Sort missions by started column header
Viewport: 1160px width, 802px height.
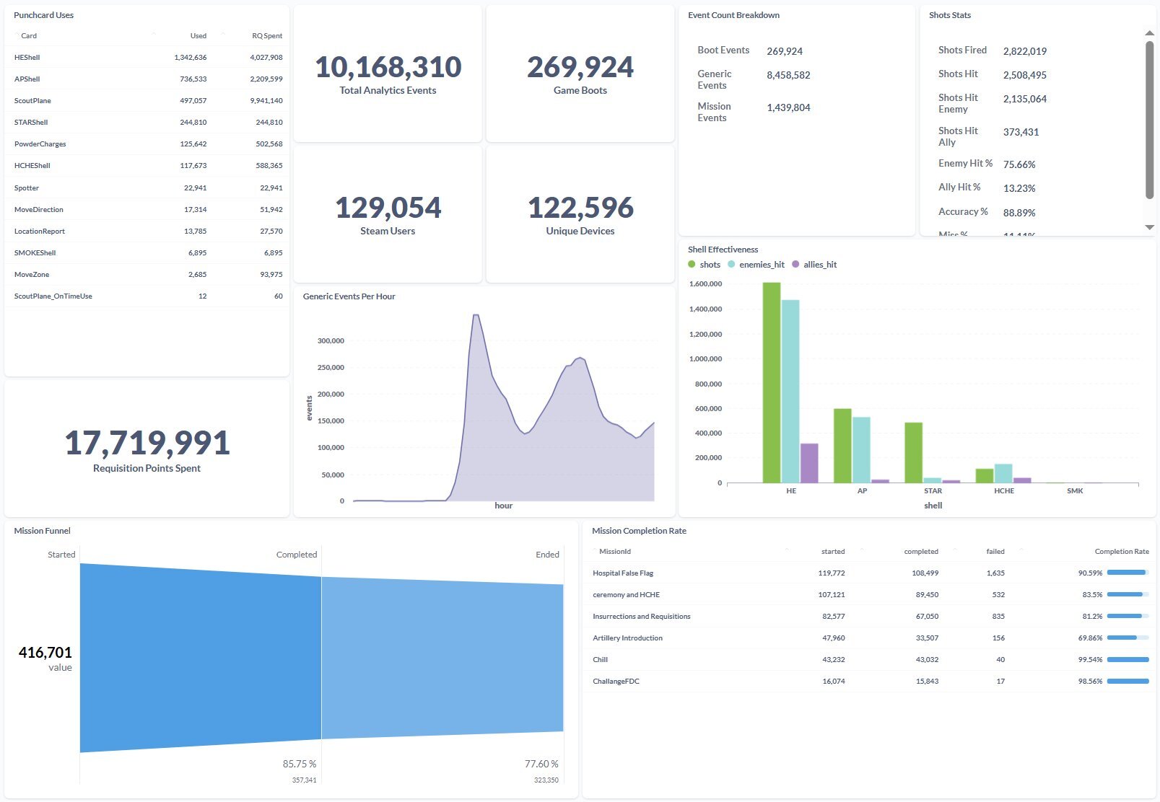pos(833,552)
